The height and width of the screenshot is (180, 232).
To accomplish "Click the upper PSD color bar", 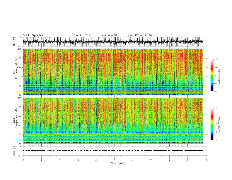I will (212, 75).
